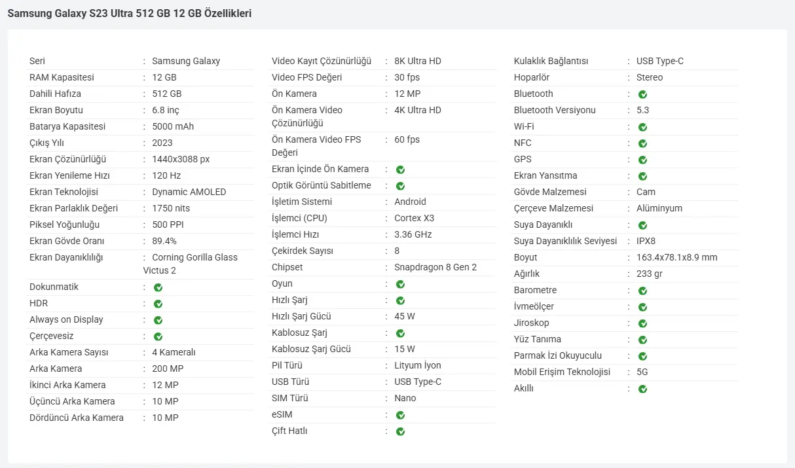
Task: Click the Samsung Galaxy series value
Action: coord(186,61)
